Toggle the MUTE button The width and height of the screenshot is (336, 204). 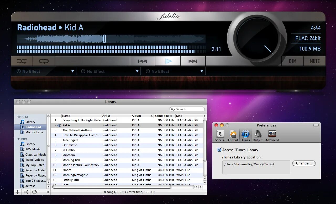[x=314, y=61]
